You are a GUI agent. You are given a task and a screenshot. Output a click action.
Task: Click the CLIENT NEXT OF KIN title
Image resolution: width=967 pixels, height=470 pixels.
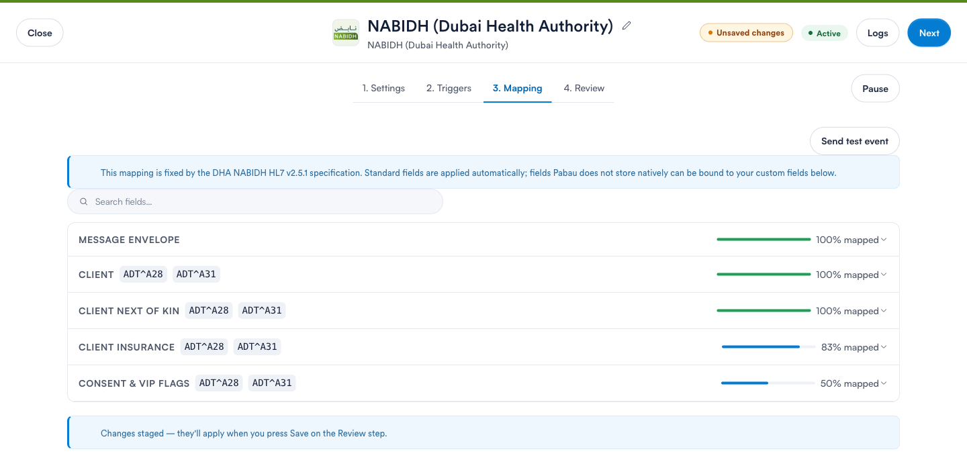click(129, 311)
